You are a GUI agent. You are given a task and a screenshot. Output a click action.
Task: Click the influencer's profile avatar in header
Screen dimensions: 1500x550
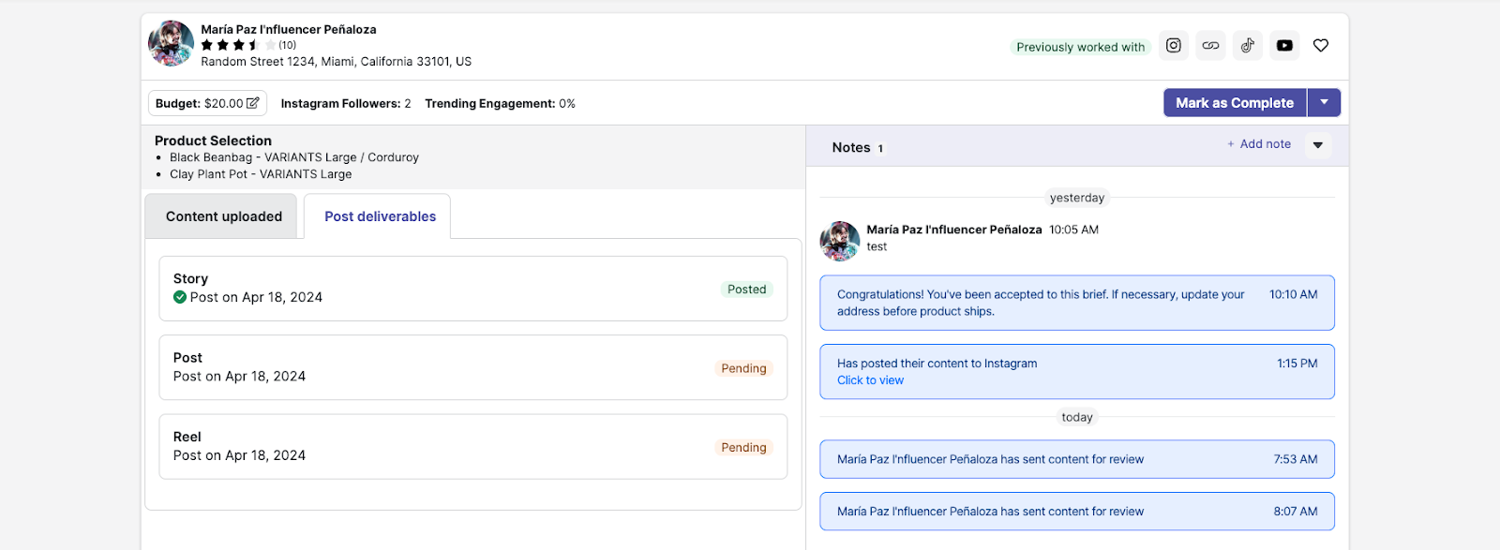[172, 44]
